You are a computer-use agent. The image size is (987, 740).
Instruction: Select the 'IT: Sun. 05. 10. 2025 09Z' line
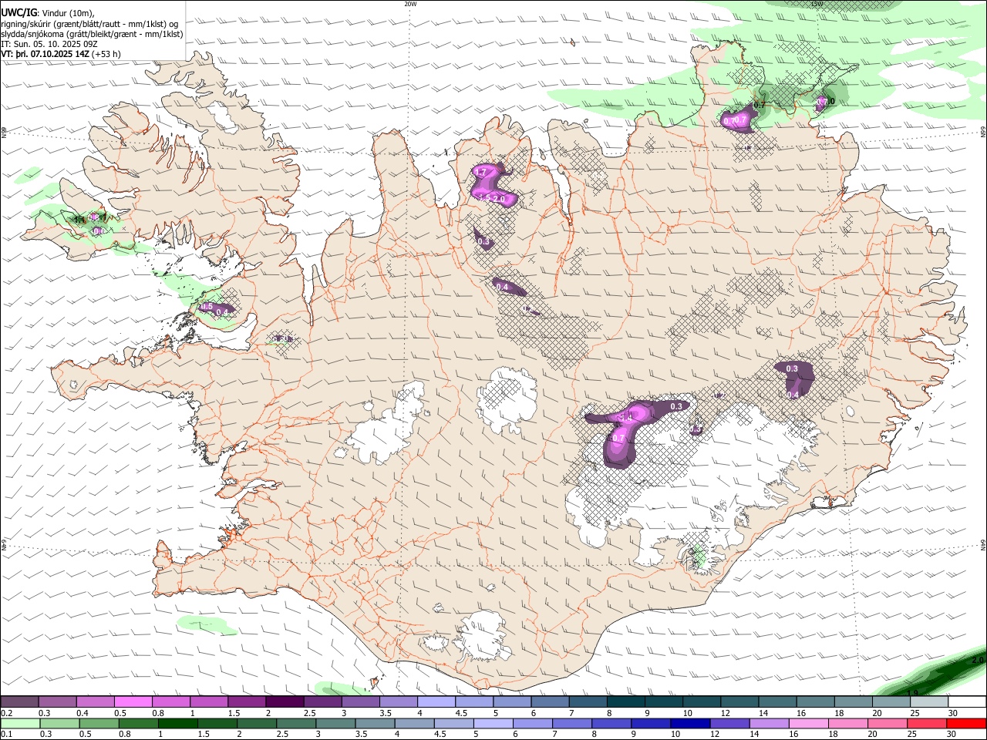49,44
